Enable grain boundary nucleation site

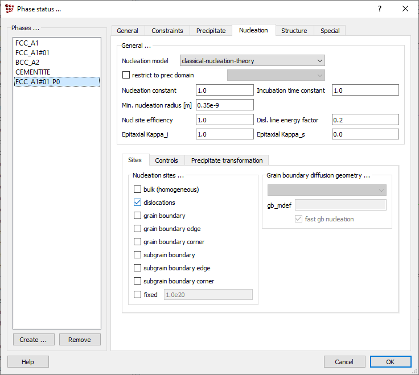137,216
